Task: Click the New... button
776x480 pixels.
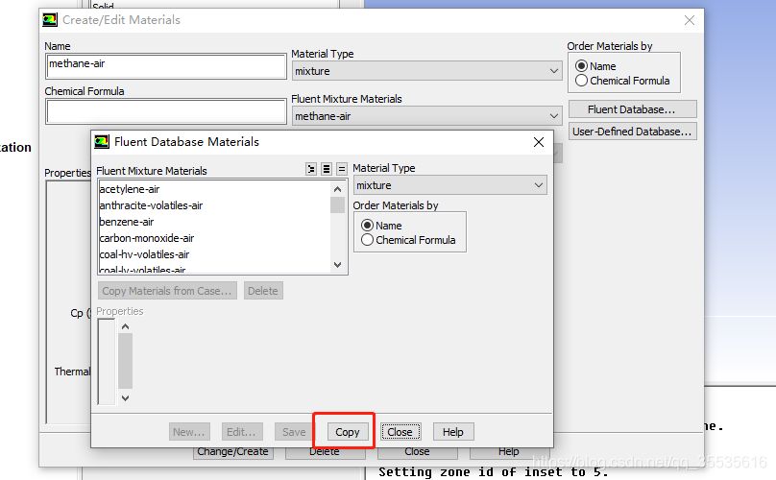Action: pos(189,432)
